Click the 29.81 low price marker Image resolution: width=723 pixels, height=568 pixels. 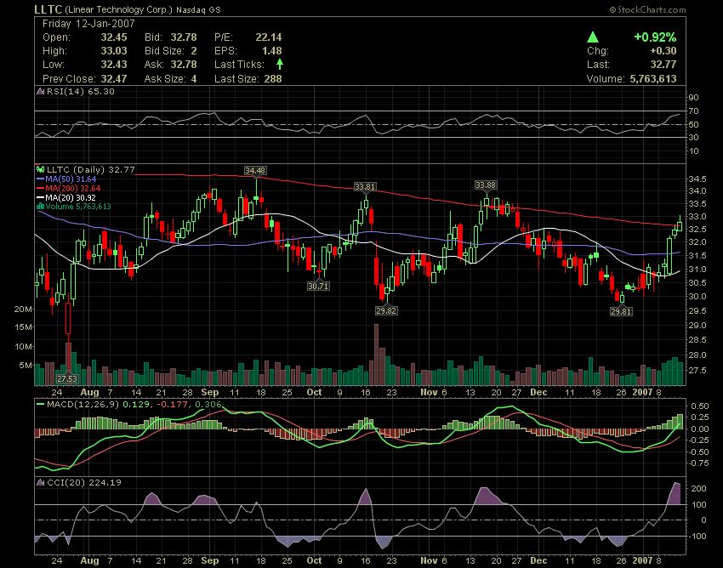point(621,312)
